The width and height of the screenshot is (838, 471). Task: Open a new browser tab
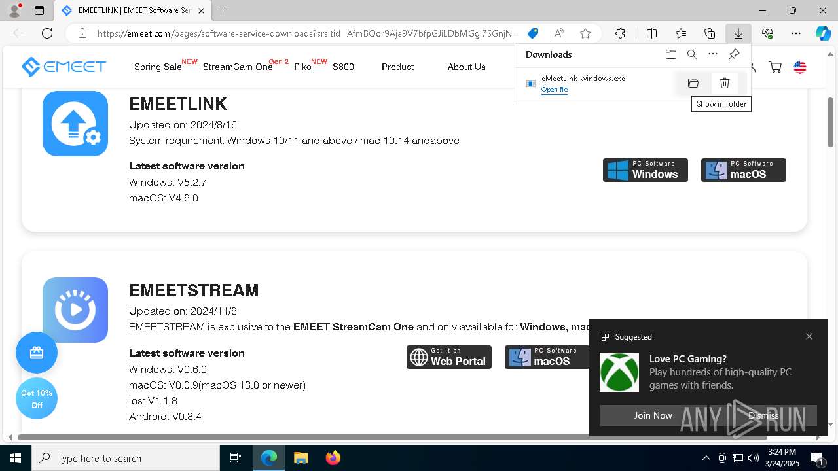point(223,10)
